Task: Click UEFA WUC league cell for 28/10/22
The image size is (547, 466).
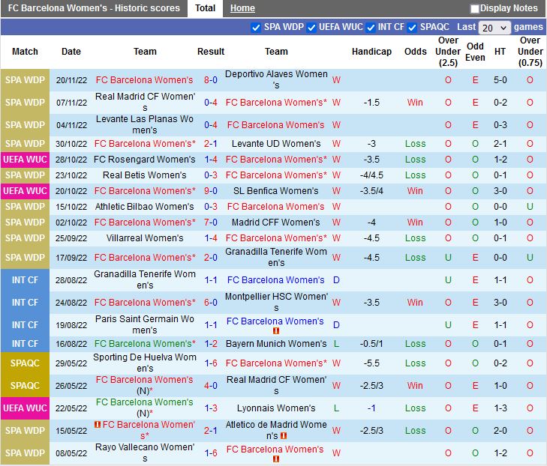Action: coord(25,160)
